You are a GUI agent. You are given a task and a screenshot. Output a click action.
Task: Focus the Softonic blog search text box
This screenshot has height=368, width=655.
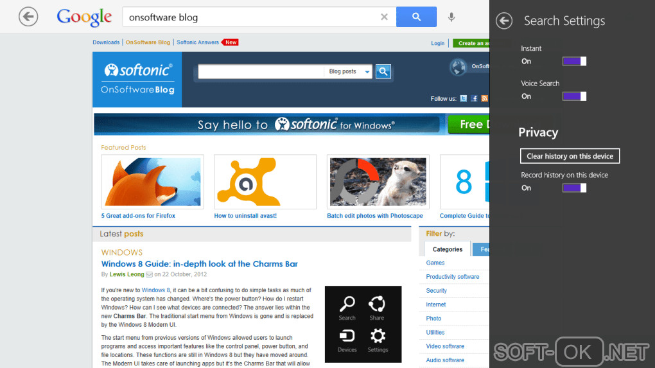261,71
